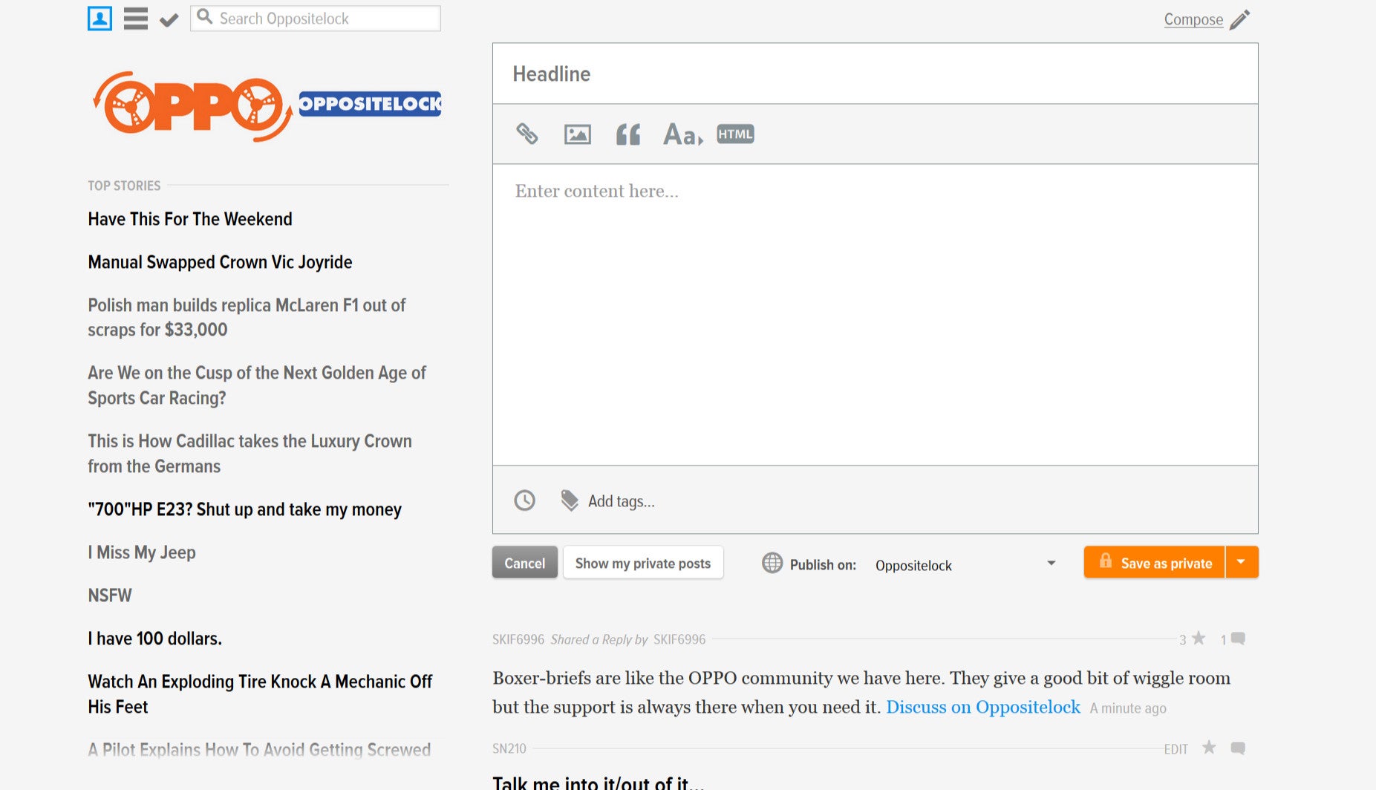
Task: Open I have 100 dollars story
Action: [154, 639]
